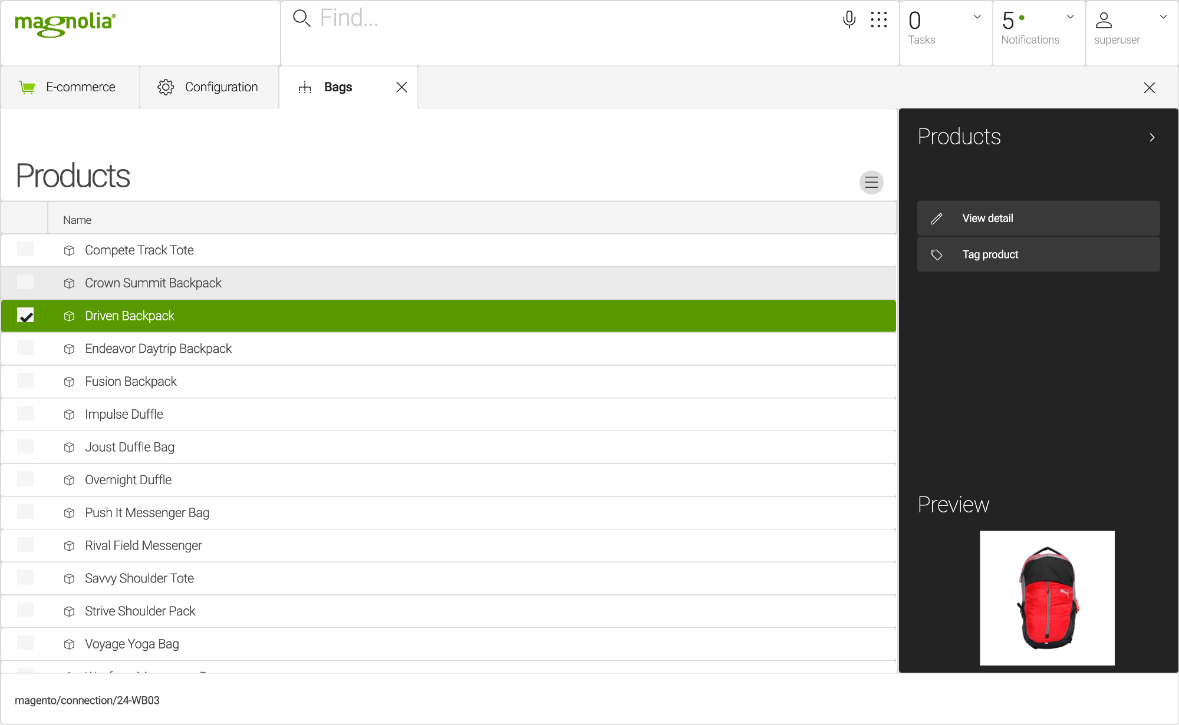The height and width of the screenshot is (725, 1179).
Task: Click the tag icon next to Tag product
Action: (x=937, y=254)
